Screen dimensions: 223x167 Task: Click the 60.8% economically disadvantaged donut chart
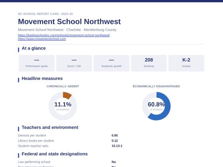pyautogui.click(x=156, y=106)
